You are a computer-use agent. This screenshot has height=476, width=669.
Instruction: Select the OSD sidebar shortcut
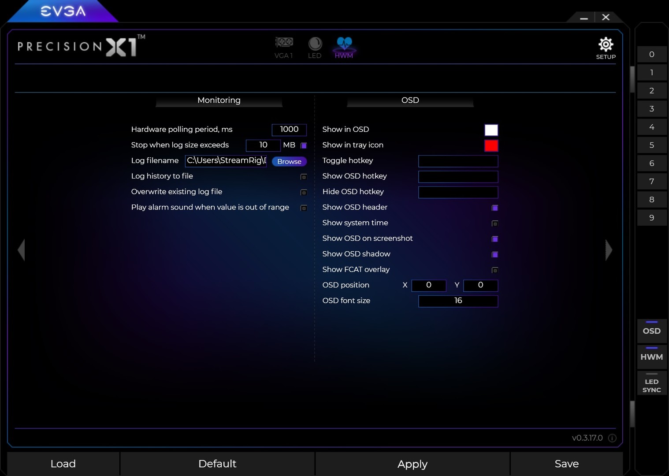pyautogui.click(x=652, y=331)
